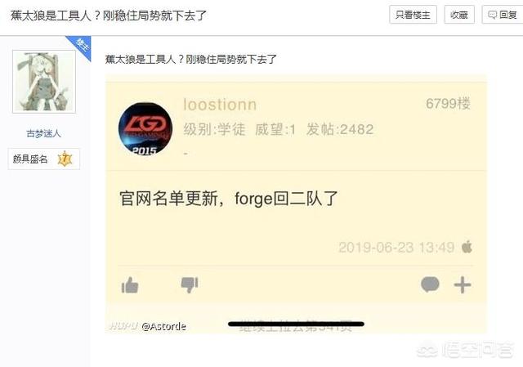Click the thread title at page top
This screenshot has width=523, height=367.
[x=109, y=16]
